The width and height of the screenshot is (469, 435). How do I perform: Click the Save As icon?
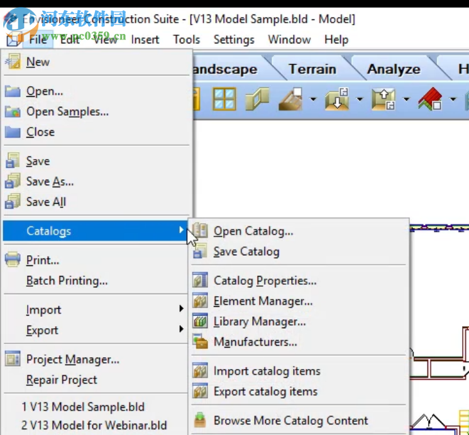[13, 181]
